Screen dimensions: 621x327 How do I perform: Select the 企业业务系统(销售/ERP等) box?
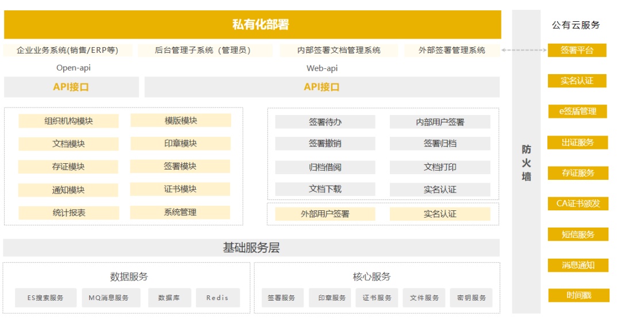coord(68,51)
